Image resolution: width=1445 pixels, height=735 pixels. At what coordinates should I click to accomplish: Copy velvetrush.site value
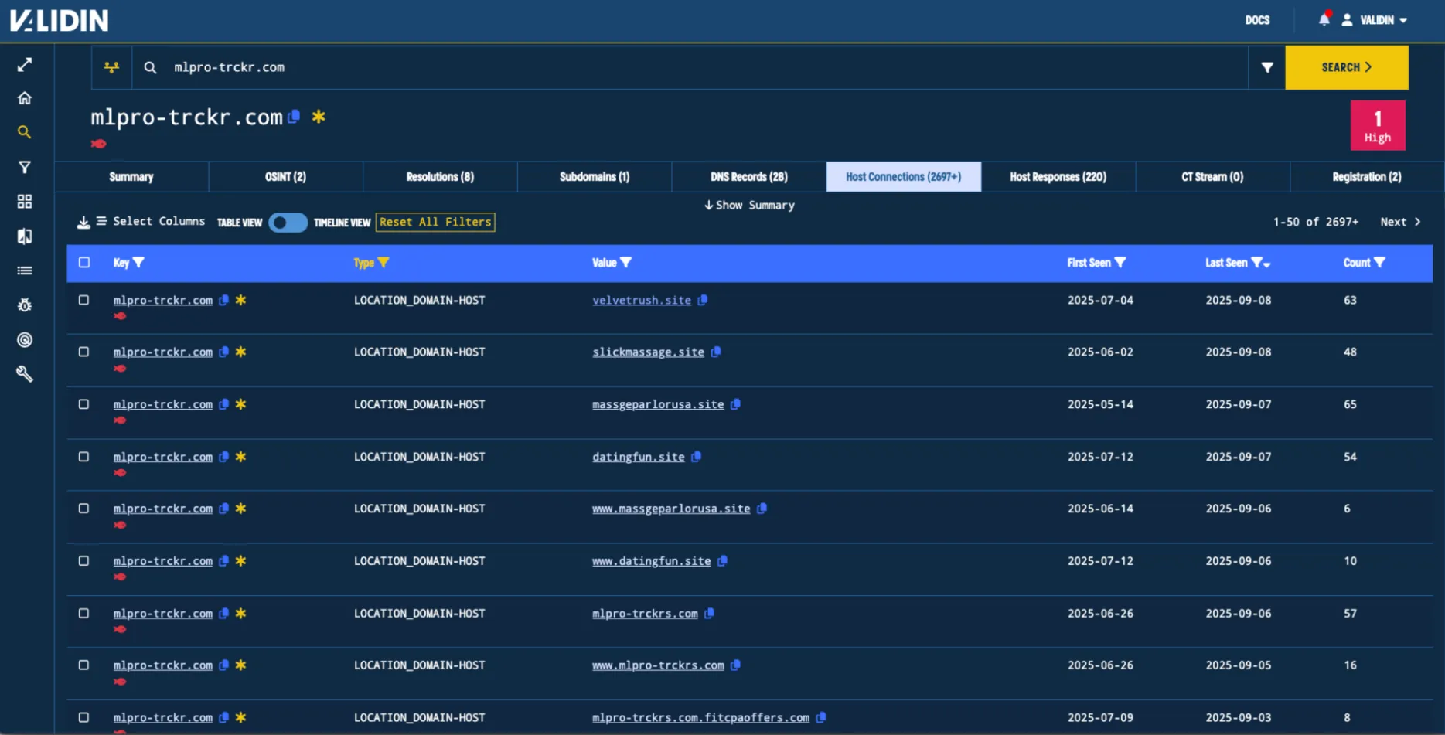703,301
